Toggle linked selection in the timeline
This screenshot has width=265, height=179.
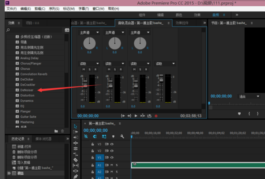(x=104, y=137)
